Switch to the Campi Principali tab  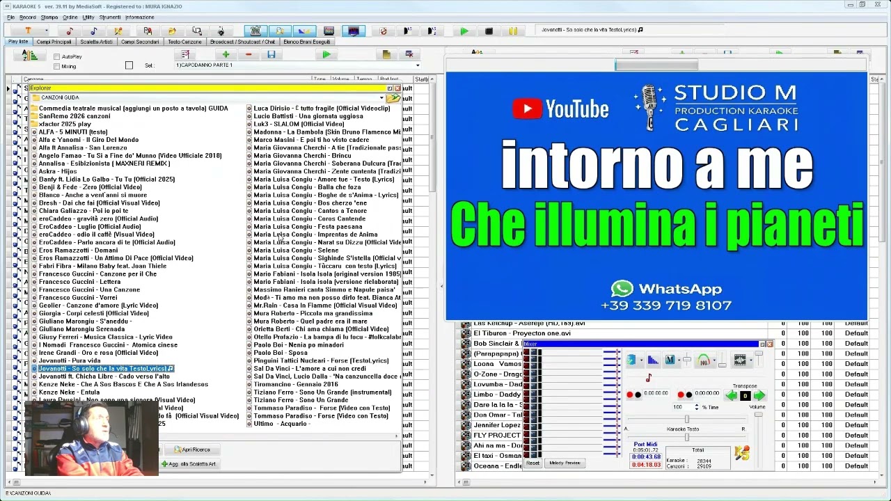[x=54, y=42]
